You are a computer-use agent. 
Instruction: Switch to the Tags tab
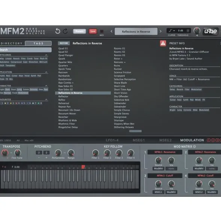coord(38,43)
